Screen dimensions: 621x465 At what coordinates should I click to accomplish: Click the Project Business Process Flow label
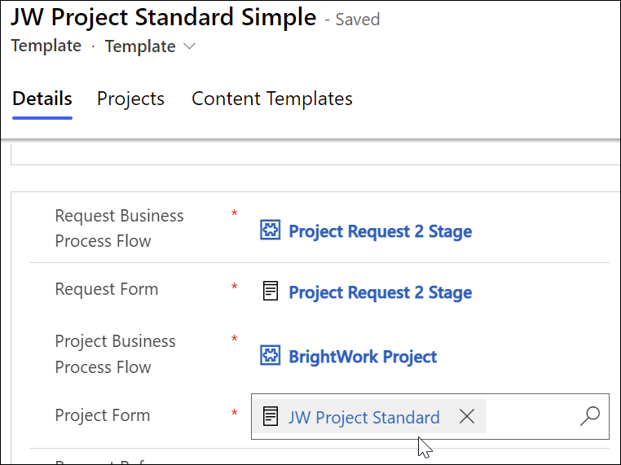click(115, 353)
